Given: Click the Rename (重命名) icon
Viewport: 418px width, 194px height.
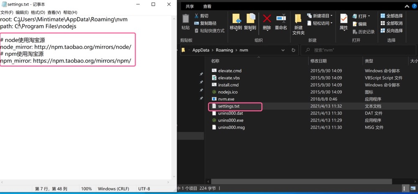Looking at the screenshot, I should pos(281,18).
